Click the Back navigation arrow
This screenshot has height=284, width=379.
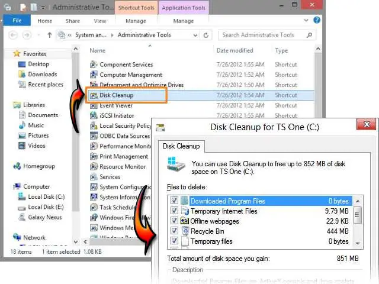pyautogui.click(x=13, y=35)
